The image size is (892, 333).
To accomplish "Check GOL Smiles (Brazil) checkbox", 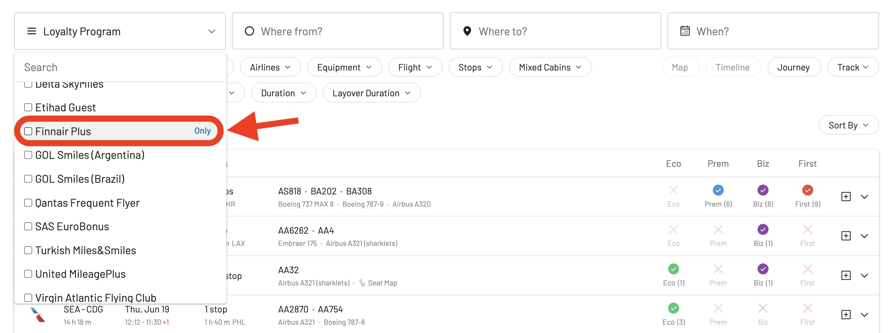I will click(28, 179).
